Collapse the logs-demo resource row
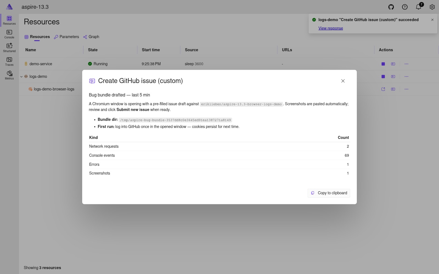The width and height of the screenshot is (439, 274). tap(21, 77)
